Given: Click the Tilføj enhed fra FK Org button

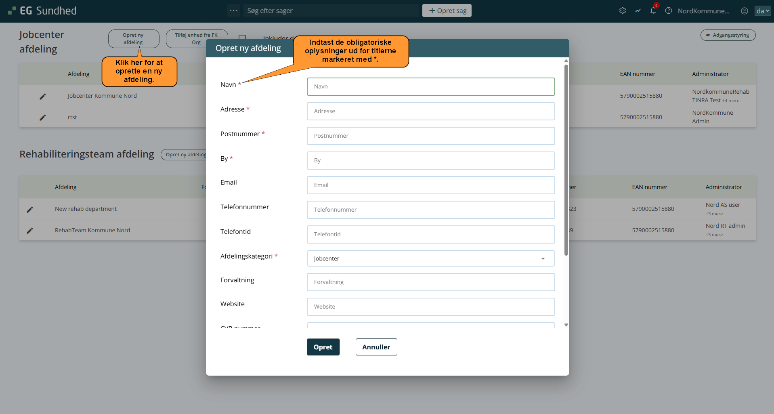Looking at the screenshot, I should click(x=196, y=39).
